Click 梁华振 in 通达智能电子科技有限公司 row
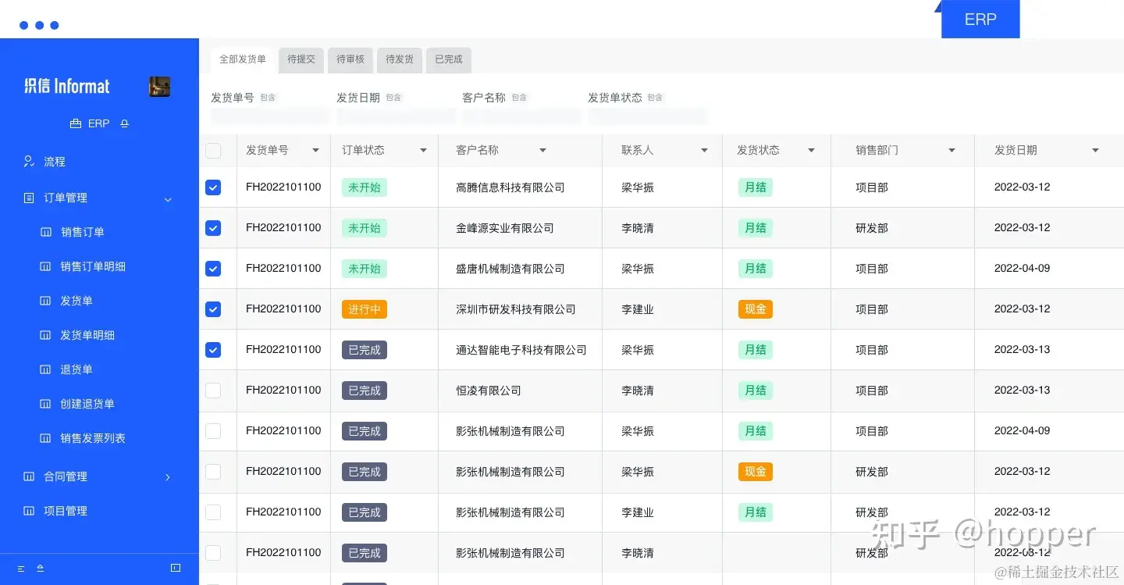1124x585 pixels. pos(638,350)
